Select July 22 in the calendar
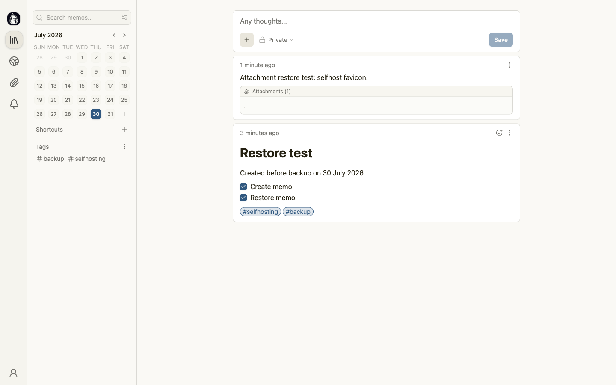Image resolution: width=616 pixels, height=385 pixels. pyautogui.click(x=82, y=100)
